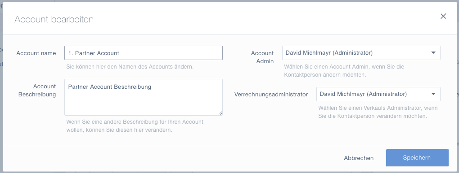Viewport: 459px width, 173px height.
Task: Focus the Account Beschreibung text area
Action: click(x=144, y=97)
